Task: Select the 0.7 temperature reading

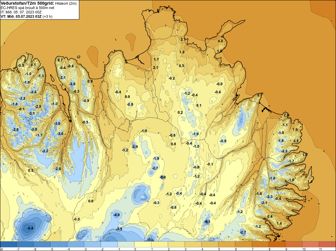Action: click(x=60, y=60)
